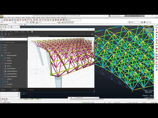The image size is (158, 118).
Task: Click the ViewCube in the Robot 3D view
Action: pyautogui.click(x=149, y=30)
